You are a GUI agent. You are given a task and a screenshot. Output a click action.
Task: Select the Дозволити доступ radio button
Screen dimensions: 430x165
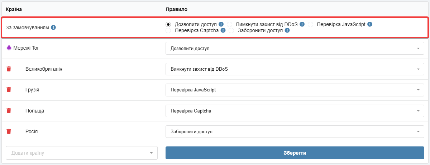[168, 24]
